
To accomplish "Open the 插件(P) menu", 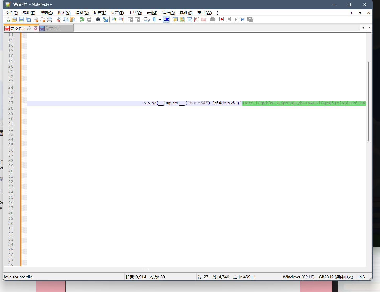I will 186,13.
